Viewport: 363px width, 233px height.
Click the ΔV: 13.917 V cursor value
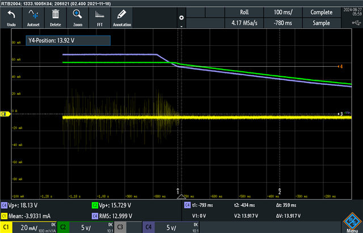(288, 216)
